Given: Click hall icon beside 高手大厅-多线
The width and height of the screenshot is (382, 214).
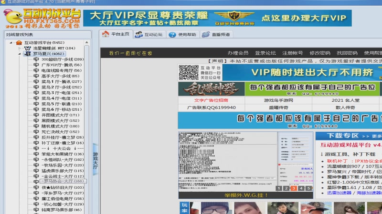Looking at the screenshot, I should 36,76.
